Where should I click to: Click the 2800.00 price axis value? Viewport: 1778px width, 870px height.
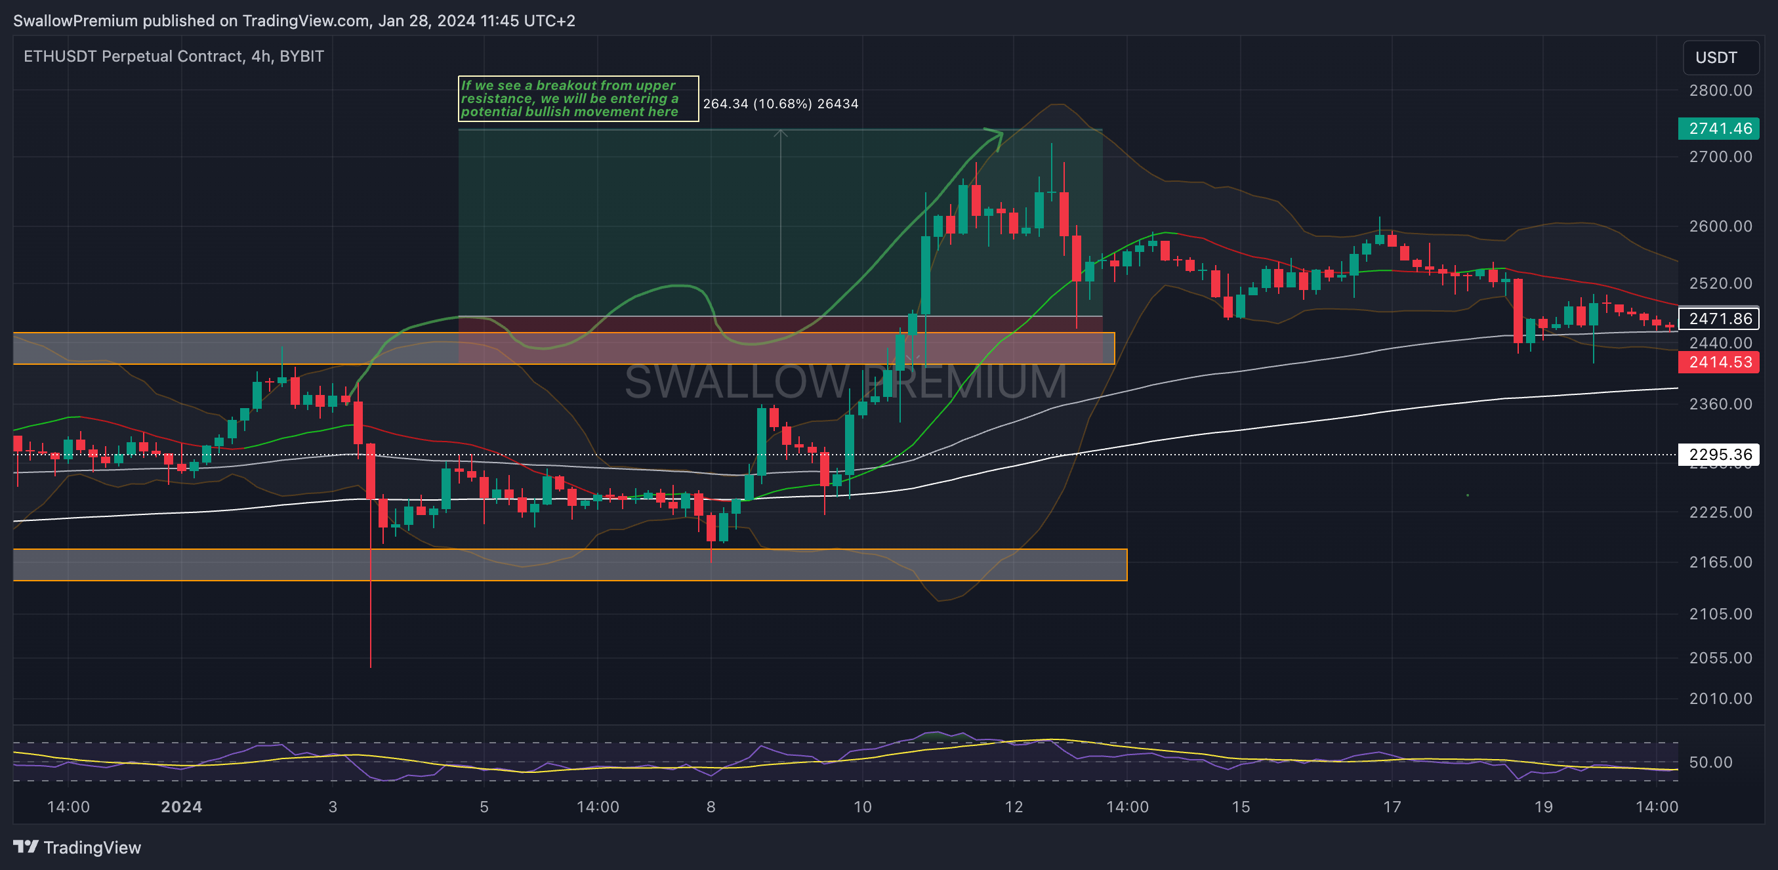click(x=1720, y=91)
